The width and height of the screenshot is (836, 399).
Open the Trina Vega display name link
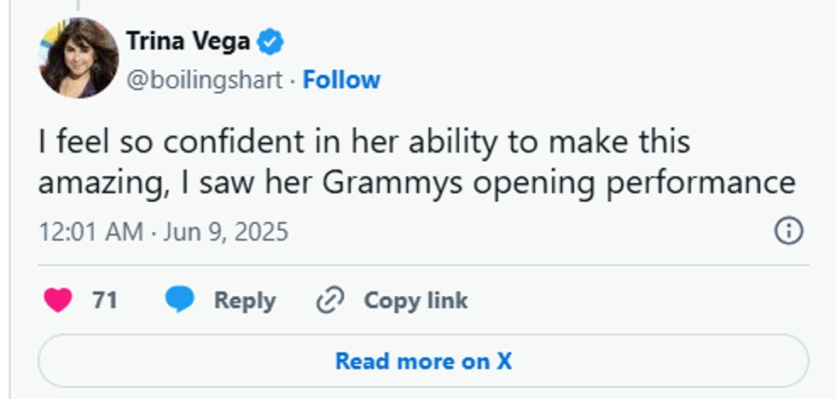188,42
